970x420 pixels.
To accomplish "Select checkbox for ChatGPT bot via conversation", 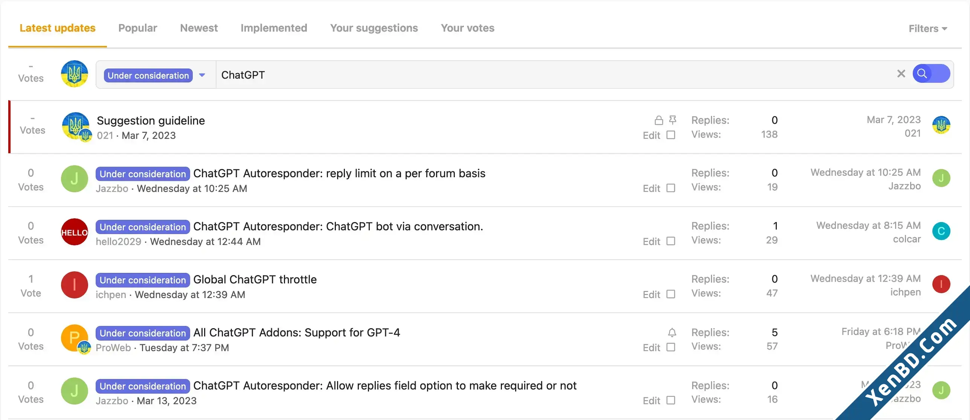I will 671,241.
